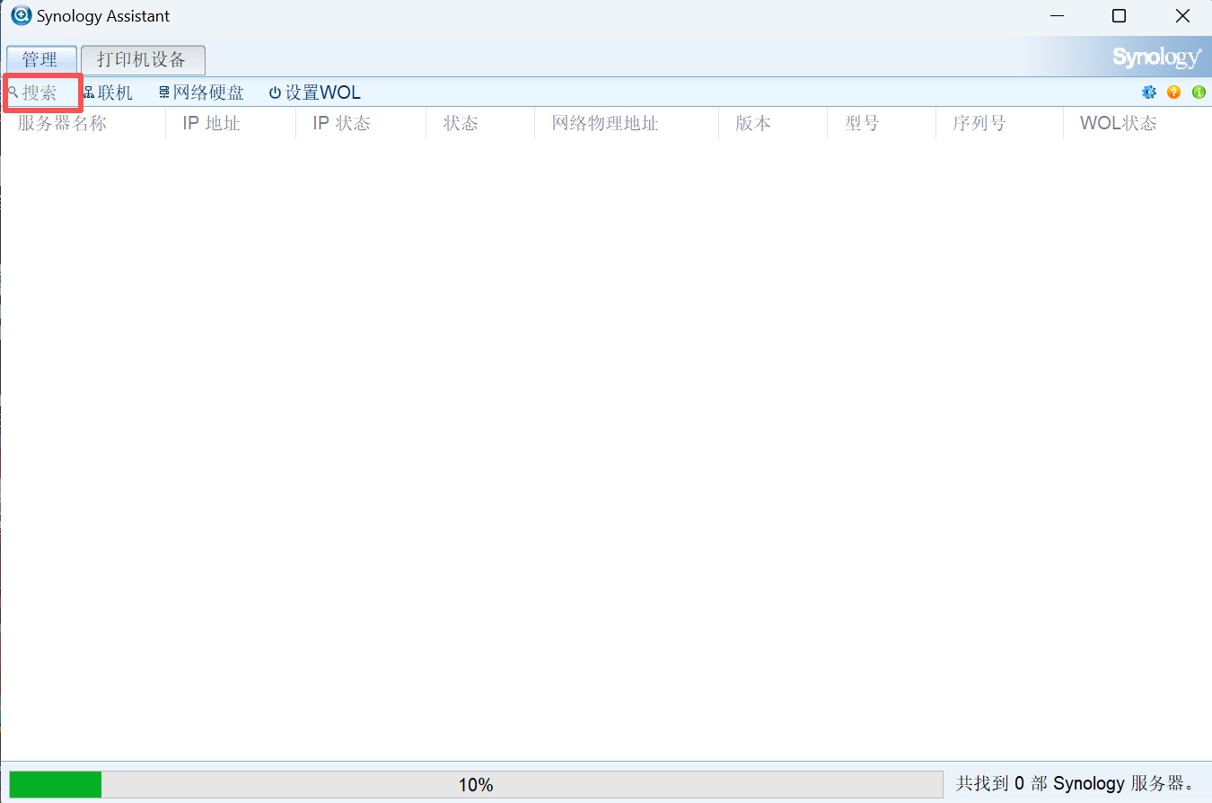Select the 搜索 (Search) tool
1212x803 pixels.
pos(36,92)
